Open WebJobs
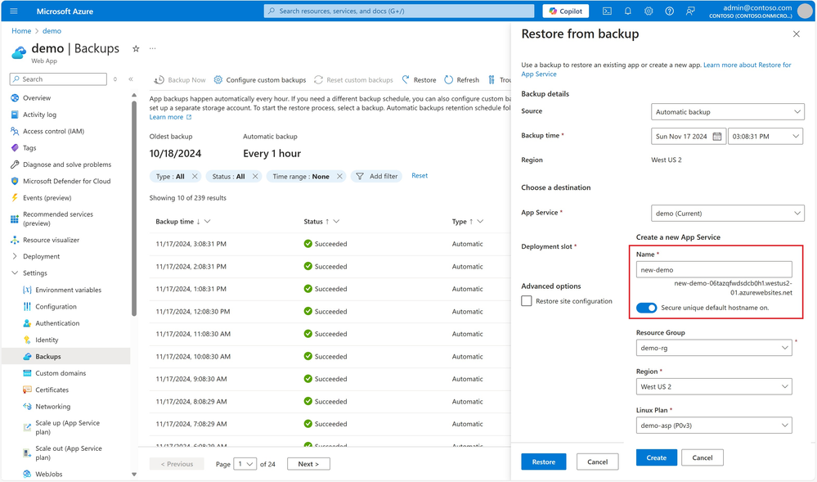 point(49,474)
